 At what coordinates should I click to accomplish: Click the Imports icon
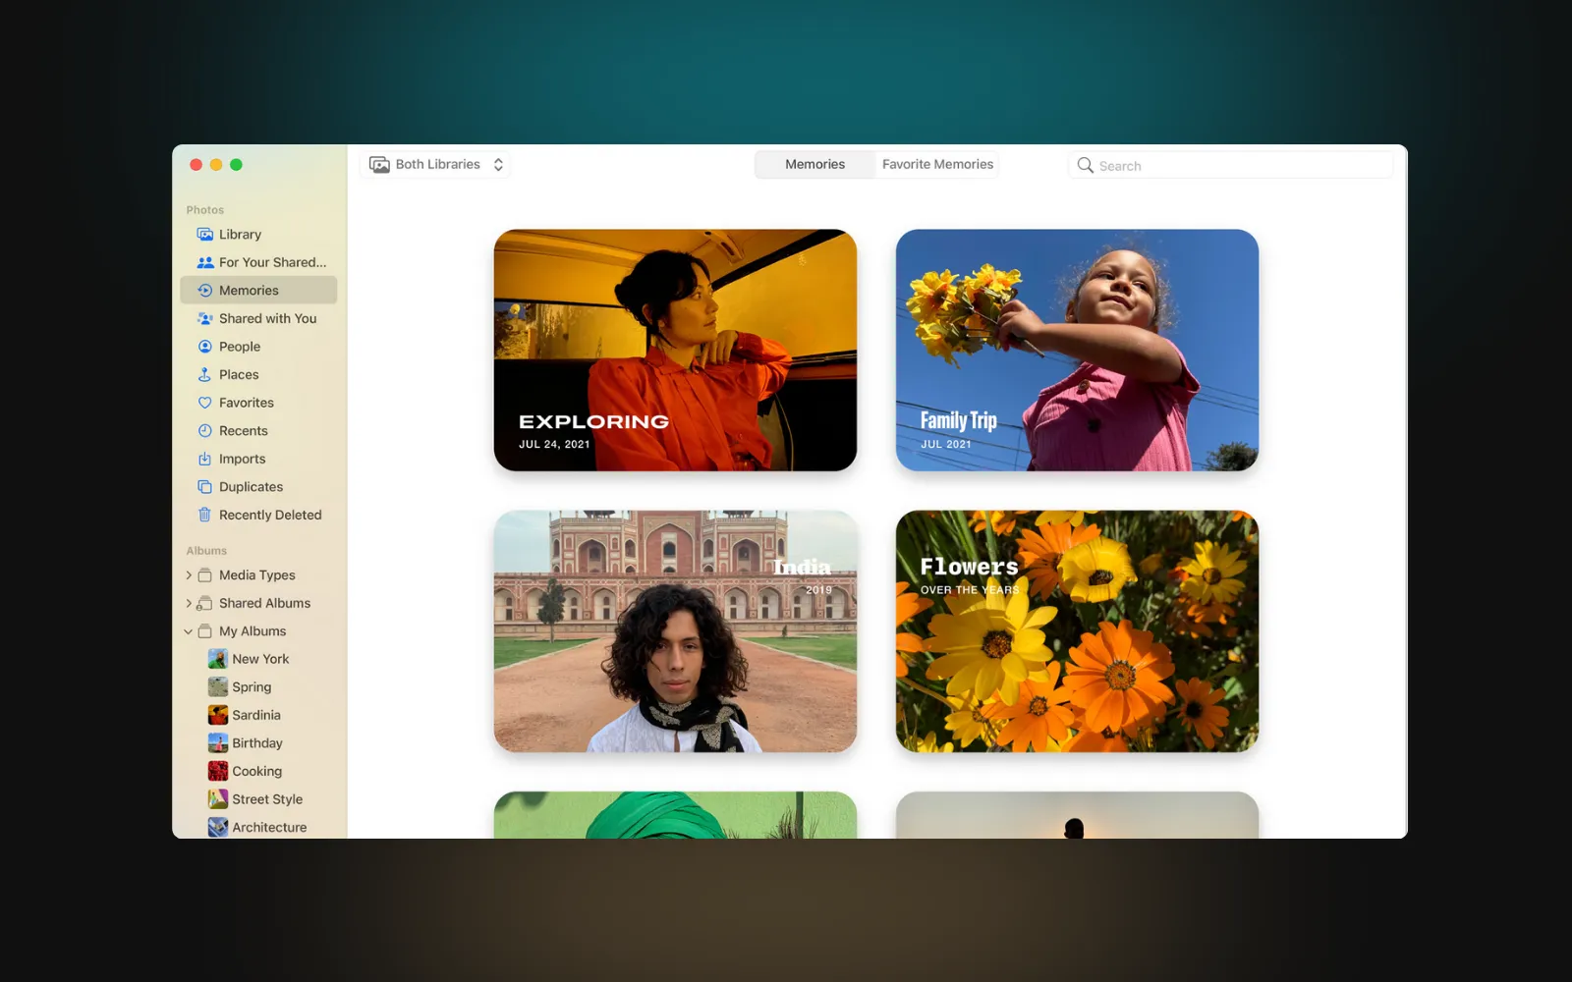[x=204, y=459]
